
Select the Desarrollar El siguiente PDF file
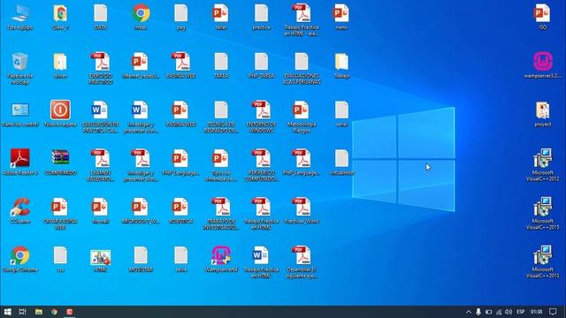302,262
